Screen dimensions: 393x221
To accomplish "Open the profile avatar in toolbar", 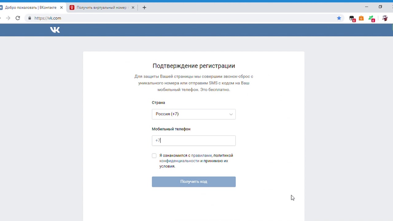I will point(385,18).
